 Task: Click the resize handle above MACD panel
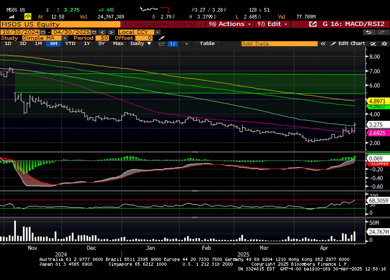tap(195, 152)
